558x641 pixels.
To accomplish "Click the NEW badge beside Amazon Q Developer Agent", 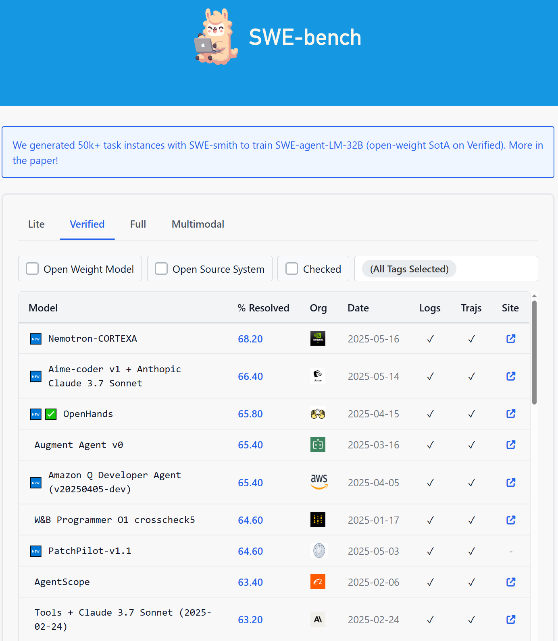I will coord(36,483).
